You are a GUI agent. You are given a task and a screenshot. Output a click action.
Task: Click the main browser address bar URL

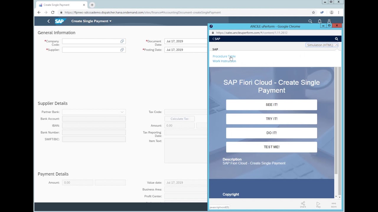143,12
